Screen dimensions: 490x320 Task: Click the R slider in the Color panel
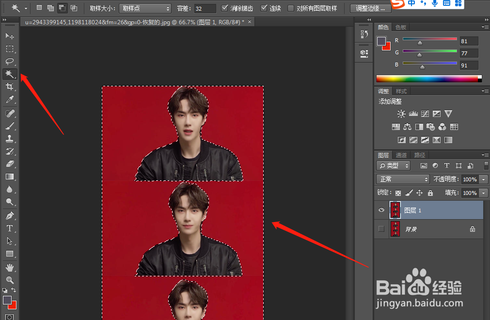pos(430,40)
